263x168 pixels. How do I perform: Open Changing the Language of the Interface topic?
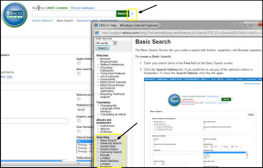(110, 108)
